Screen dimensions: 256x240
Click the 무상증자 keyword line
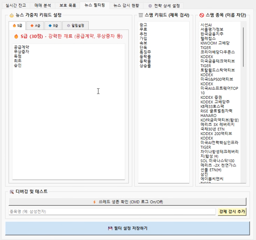tap(21, 52)
